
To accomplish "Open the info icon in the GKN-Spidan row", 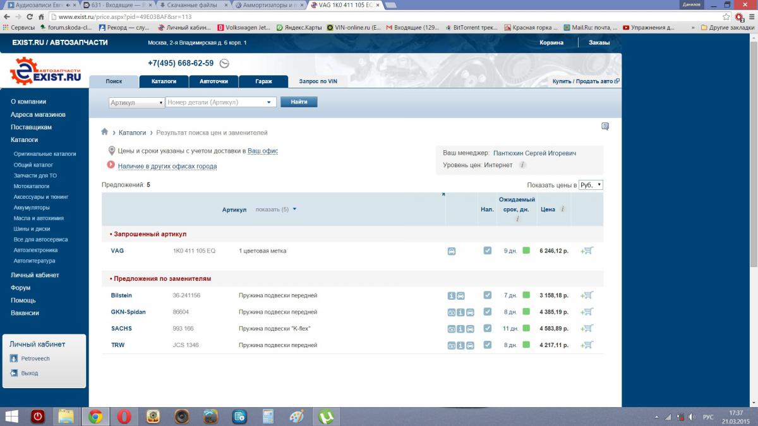I will (461, 312).
